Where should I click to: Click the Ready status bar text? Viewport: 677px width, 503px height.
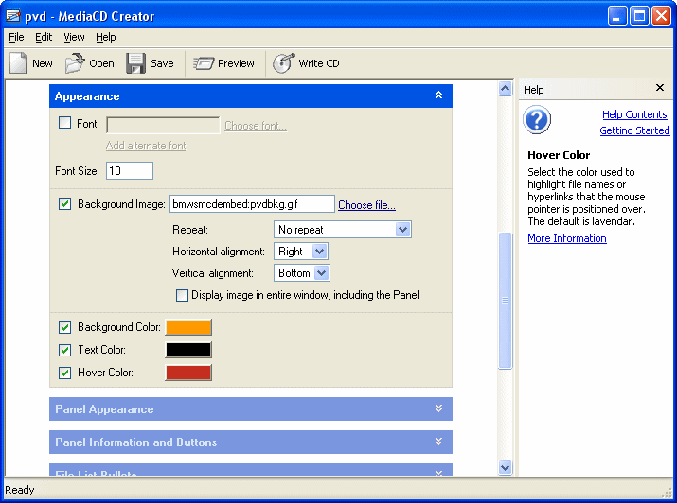[20, 490]
